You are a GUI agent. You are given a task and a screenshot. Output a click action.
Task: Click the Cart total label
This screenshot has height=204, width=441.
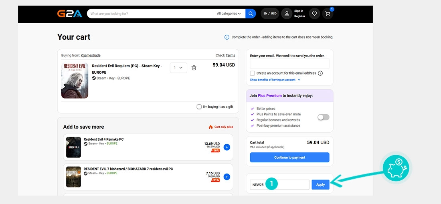(x=257, y=142)
